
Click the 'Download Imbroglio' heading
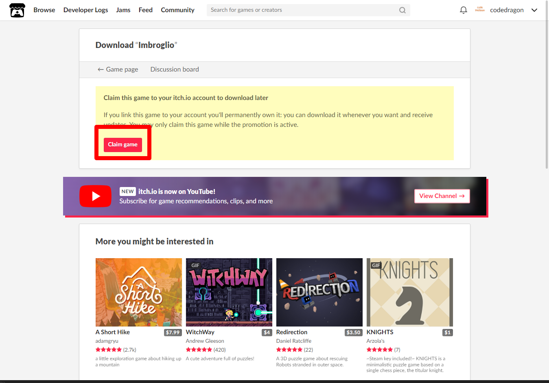(136, 45)
